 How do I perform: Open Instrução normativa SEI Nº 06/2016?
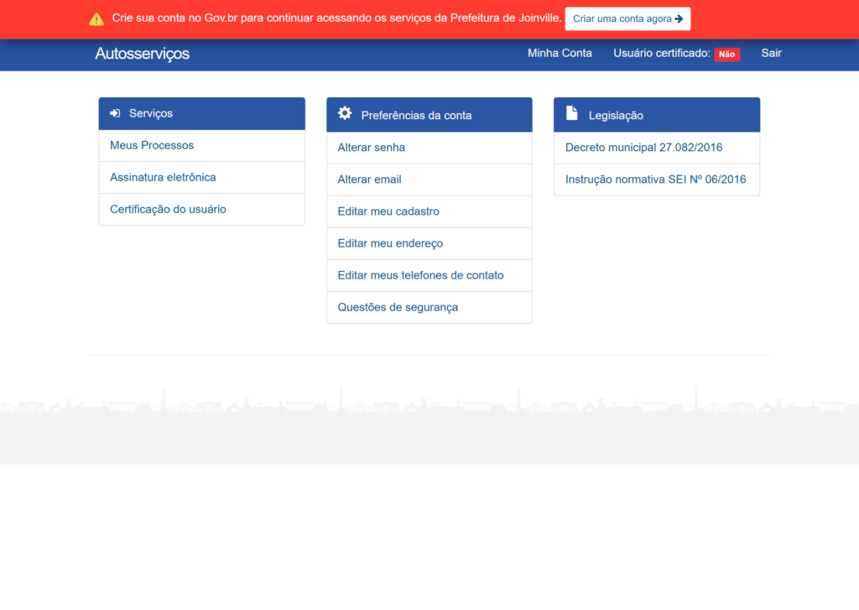(655, 180)
